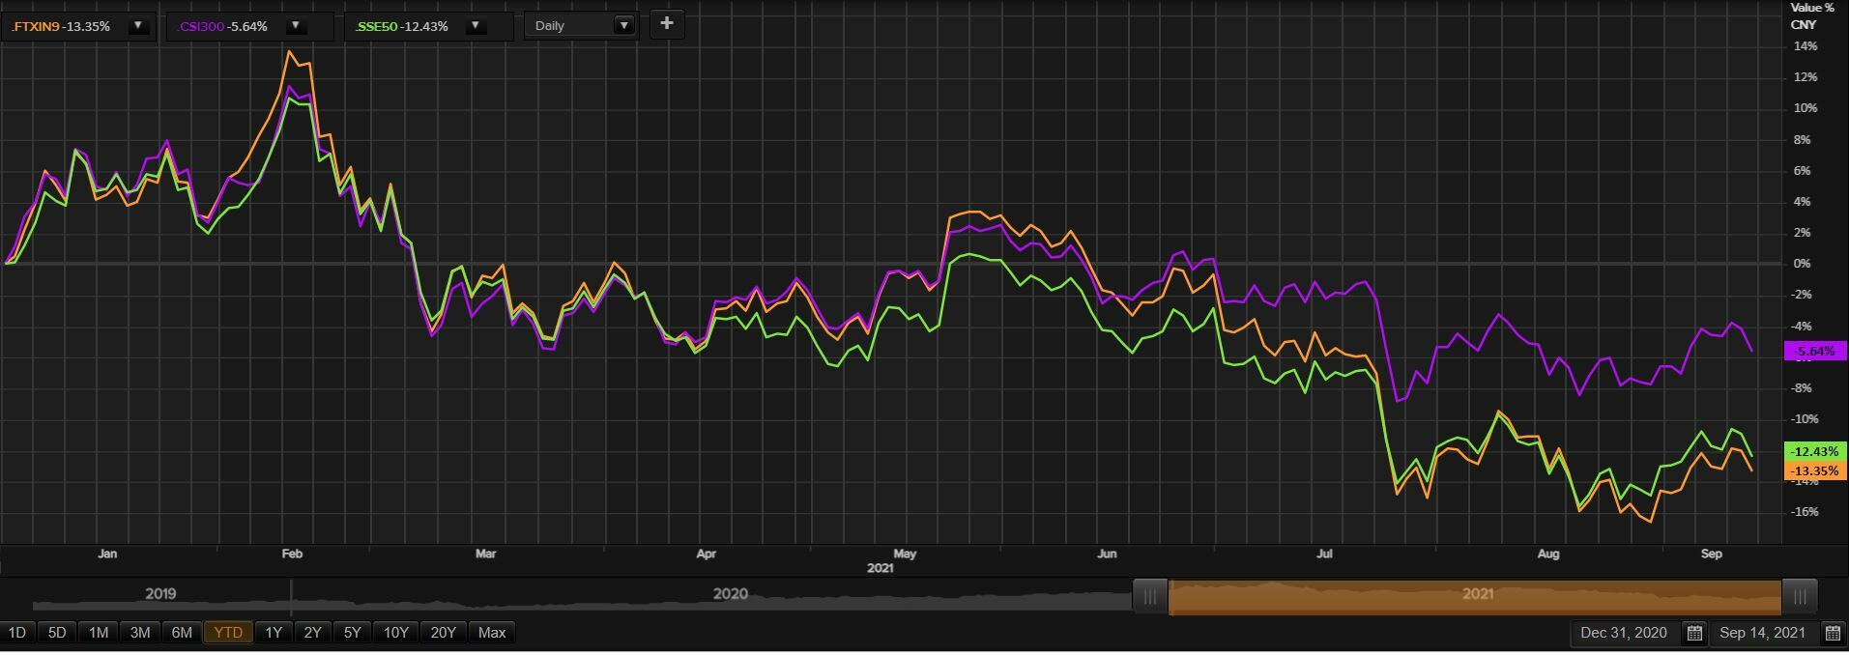Image resolution: width=1849 pixels, height=655 pixels.
Task: Click the 3M range button
Action: [140, 633]
